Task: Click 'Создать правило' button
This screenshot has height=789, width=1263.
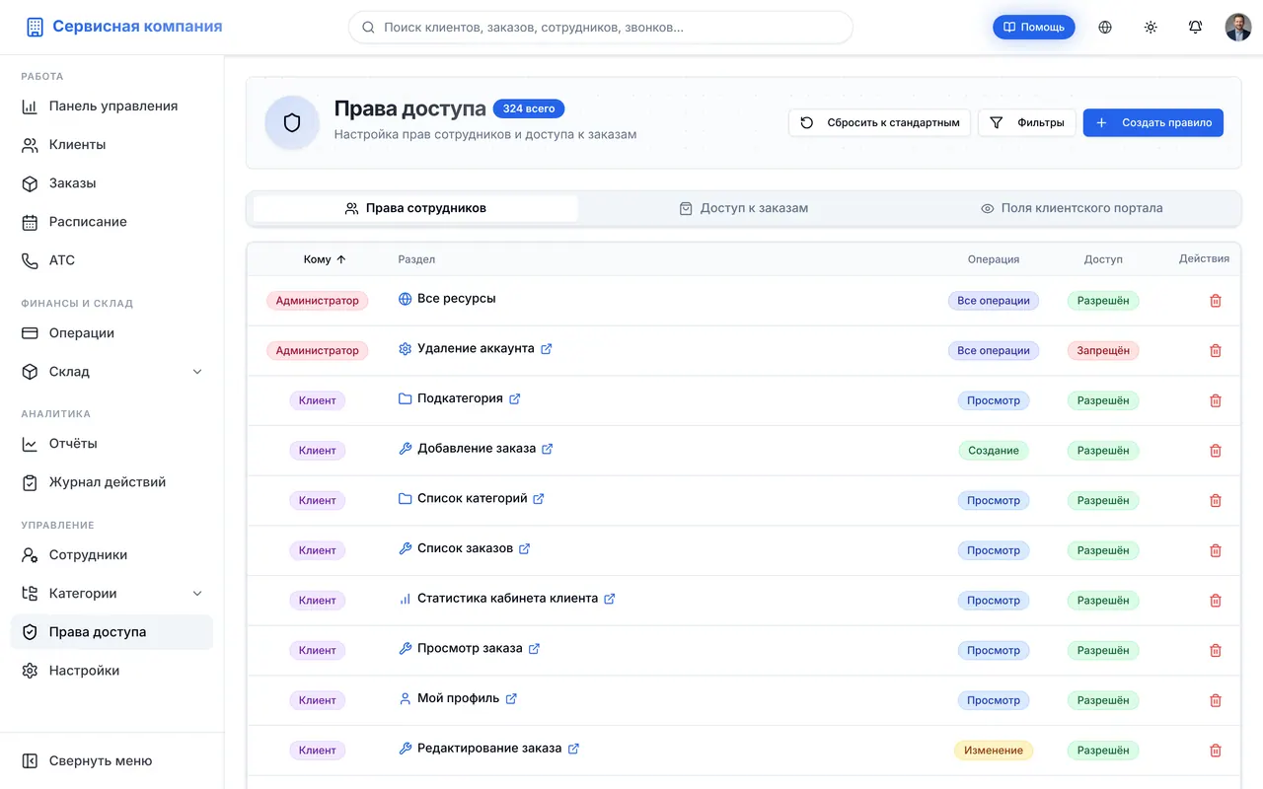Action: coord(1153,123)
